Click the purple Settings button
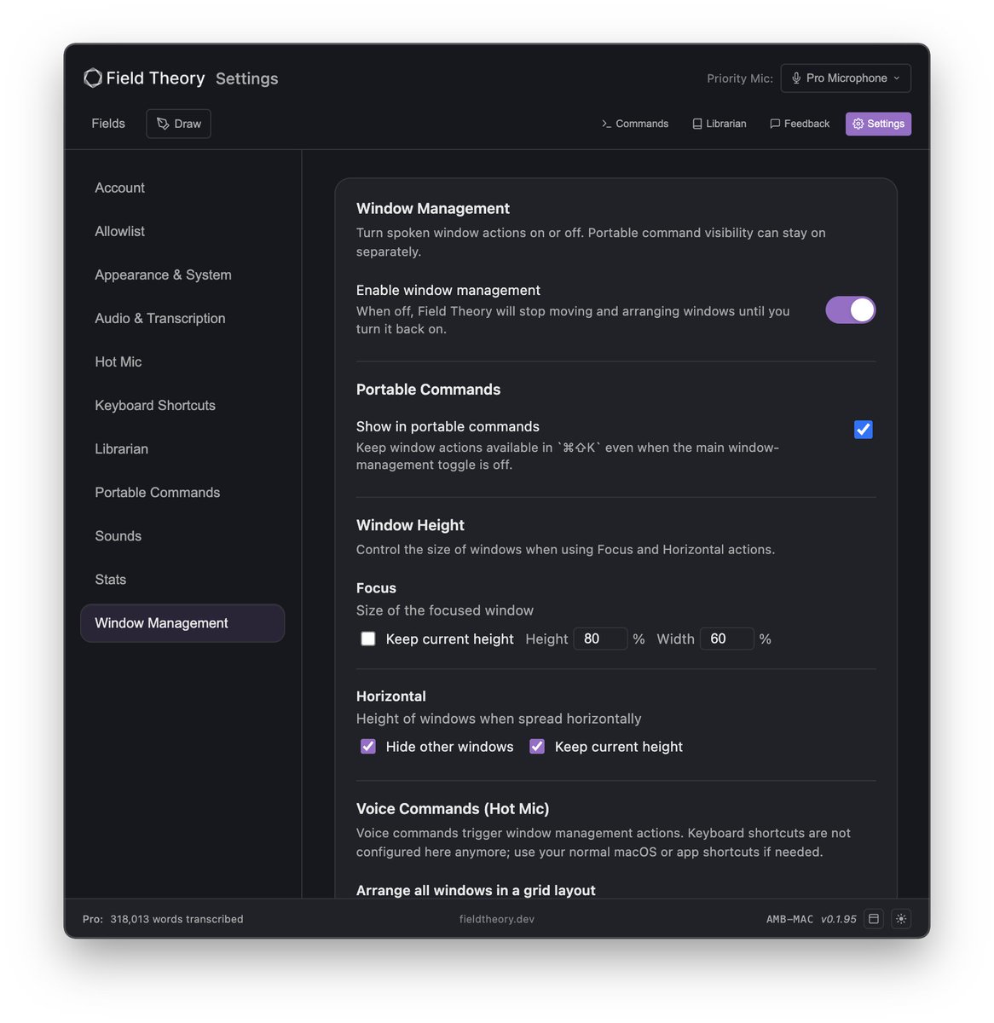The width and height of the screenshot is (994, 1023). 878,124
